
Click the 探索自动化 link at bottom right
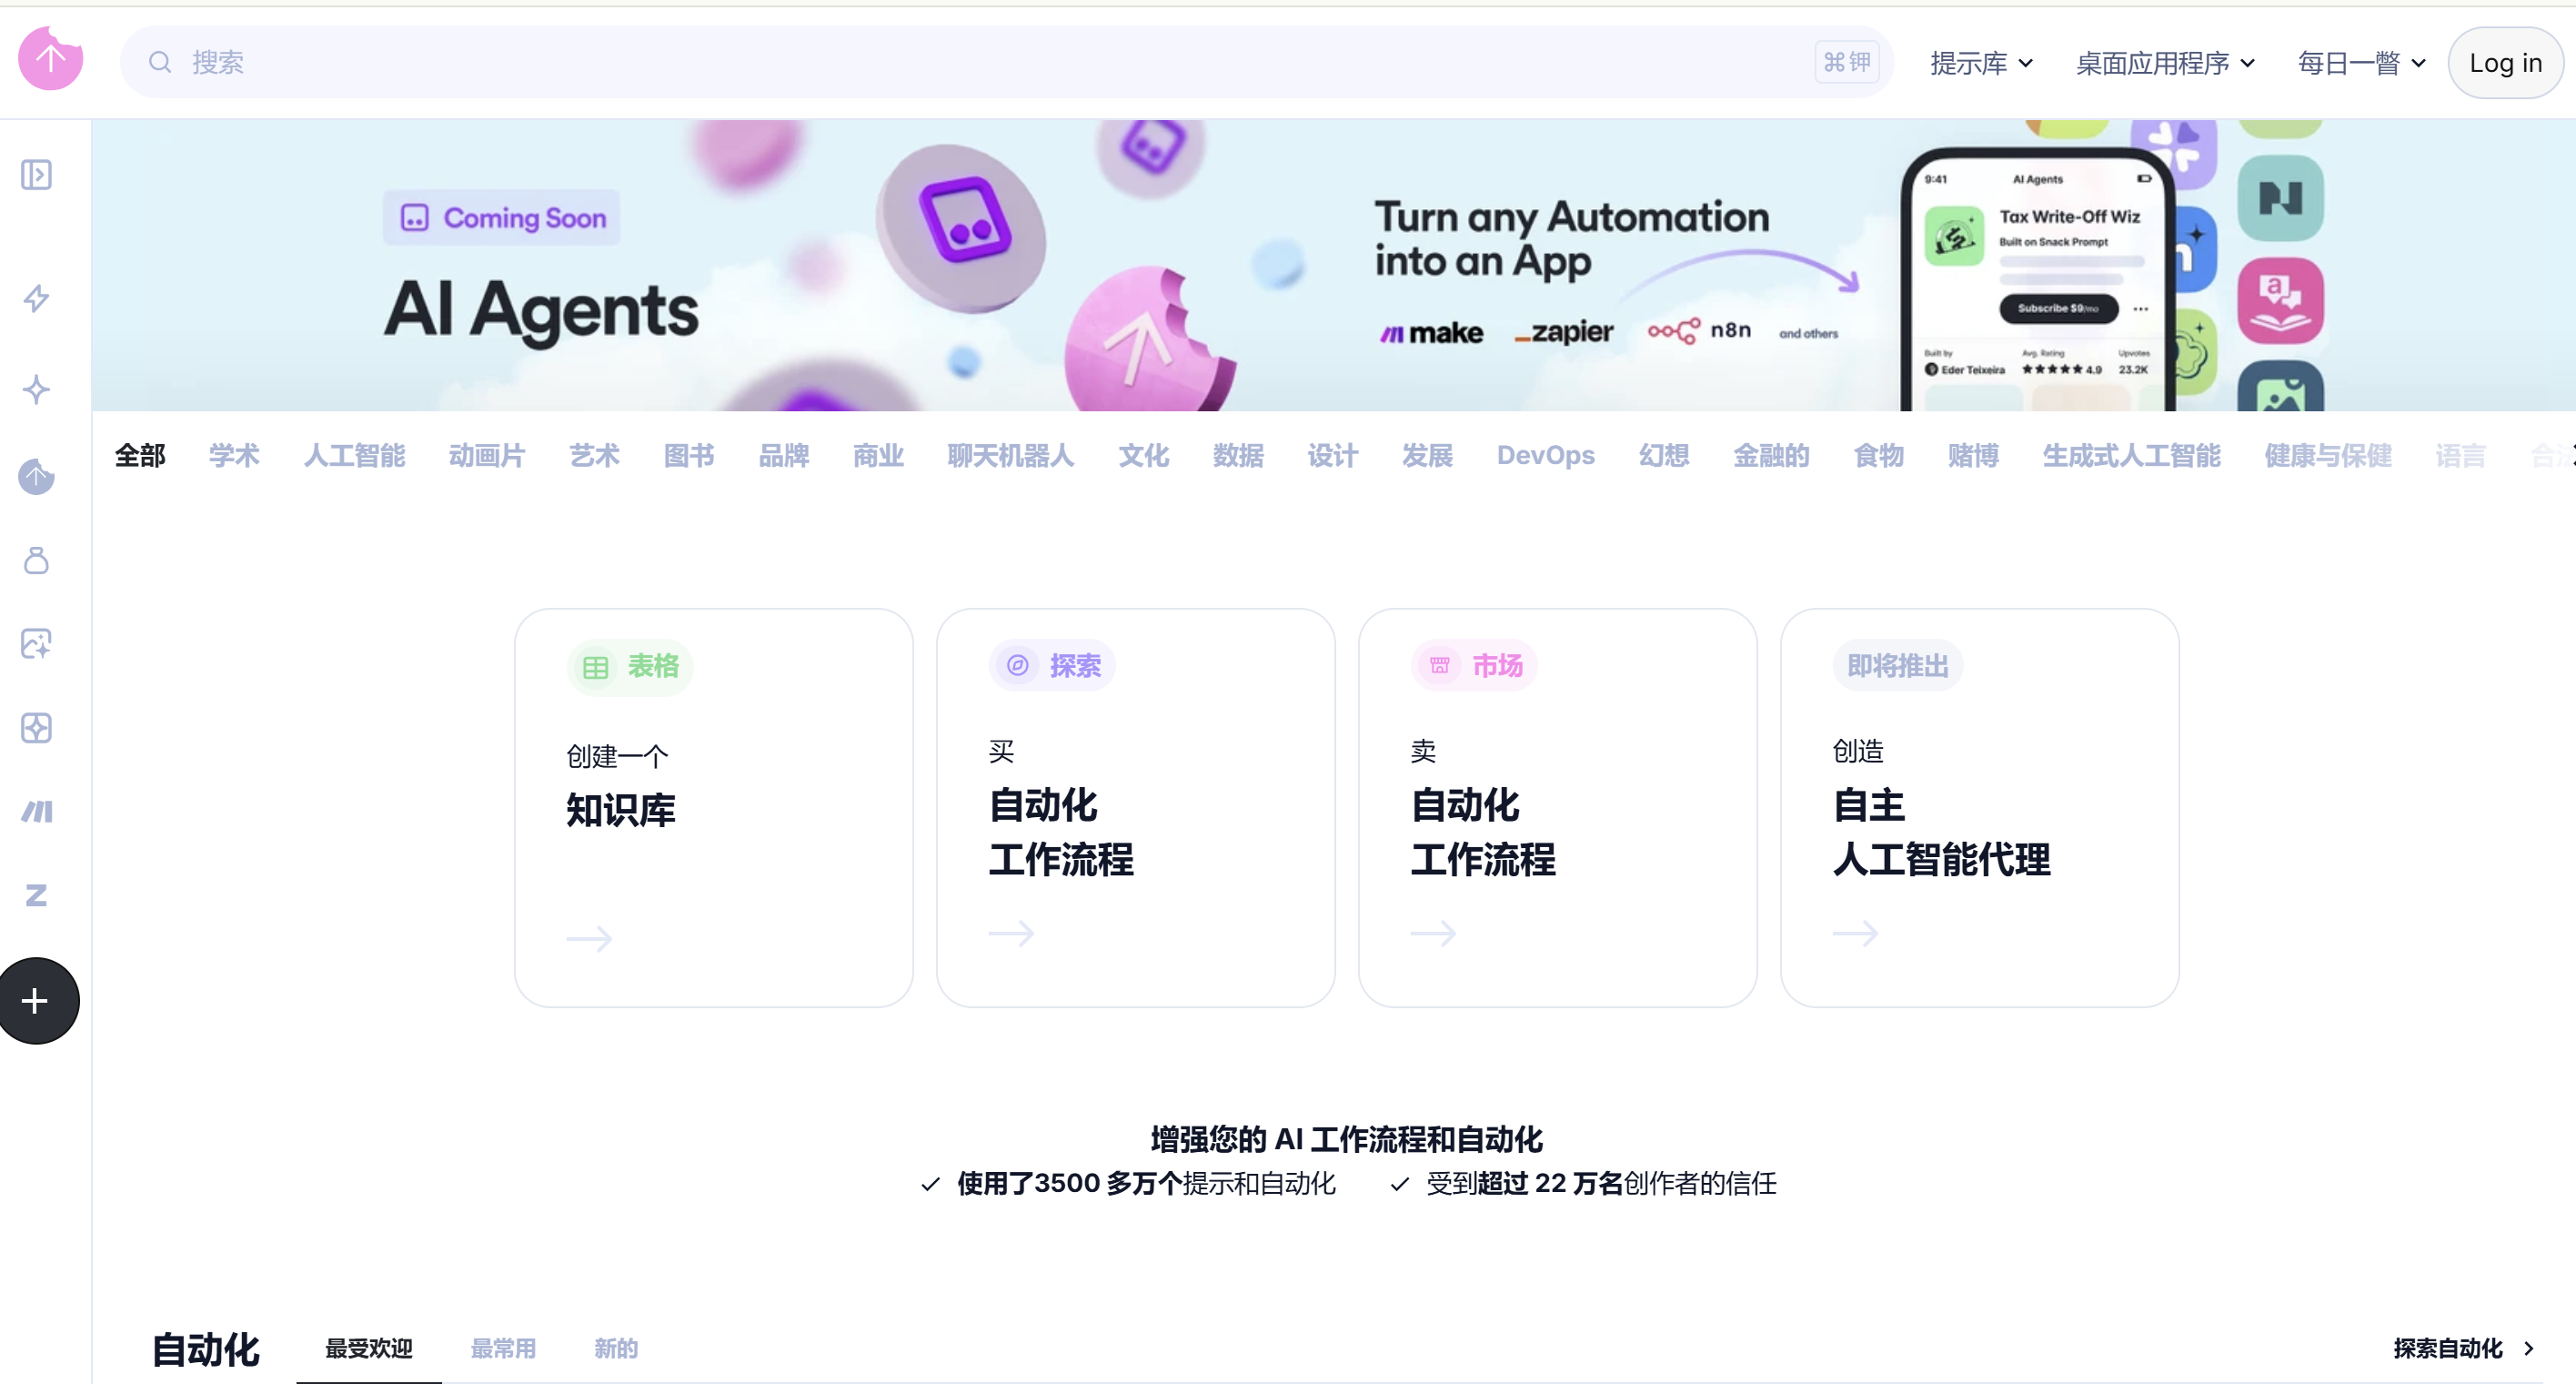pyautogui.click(x=2449, y=1348)
